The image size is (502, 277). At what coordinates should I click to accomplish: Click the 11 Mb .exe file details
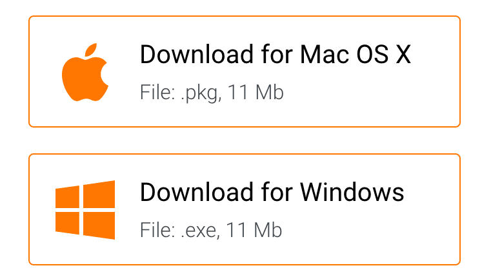211,230
